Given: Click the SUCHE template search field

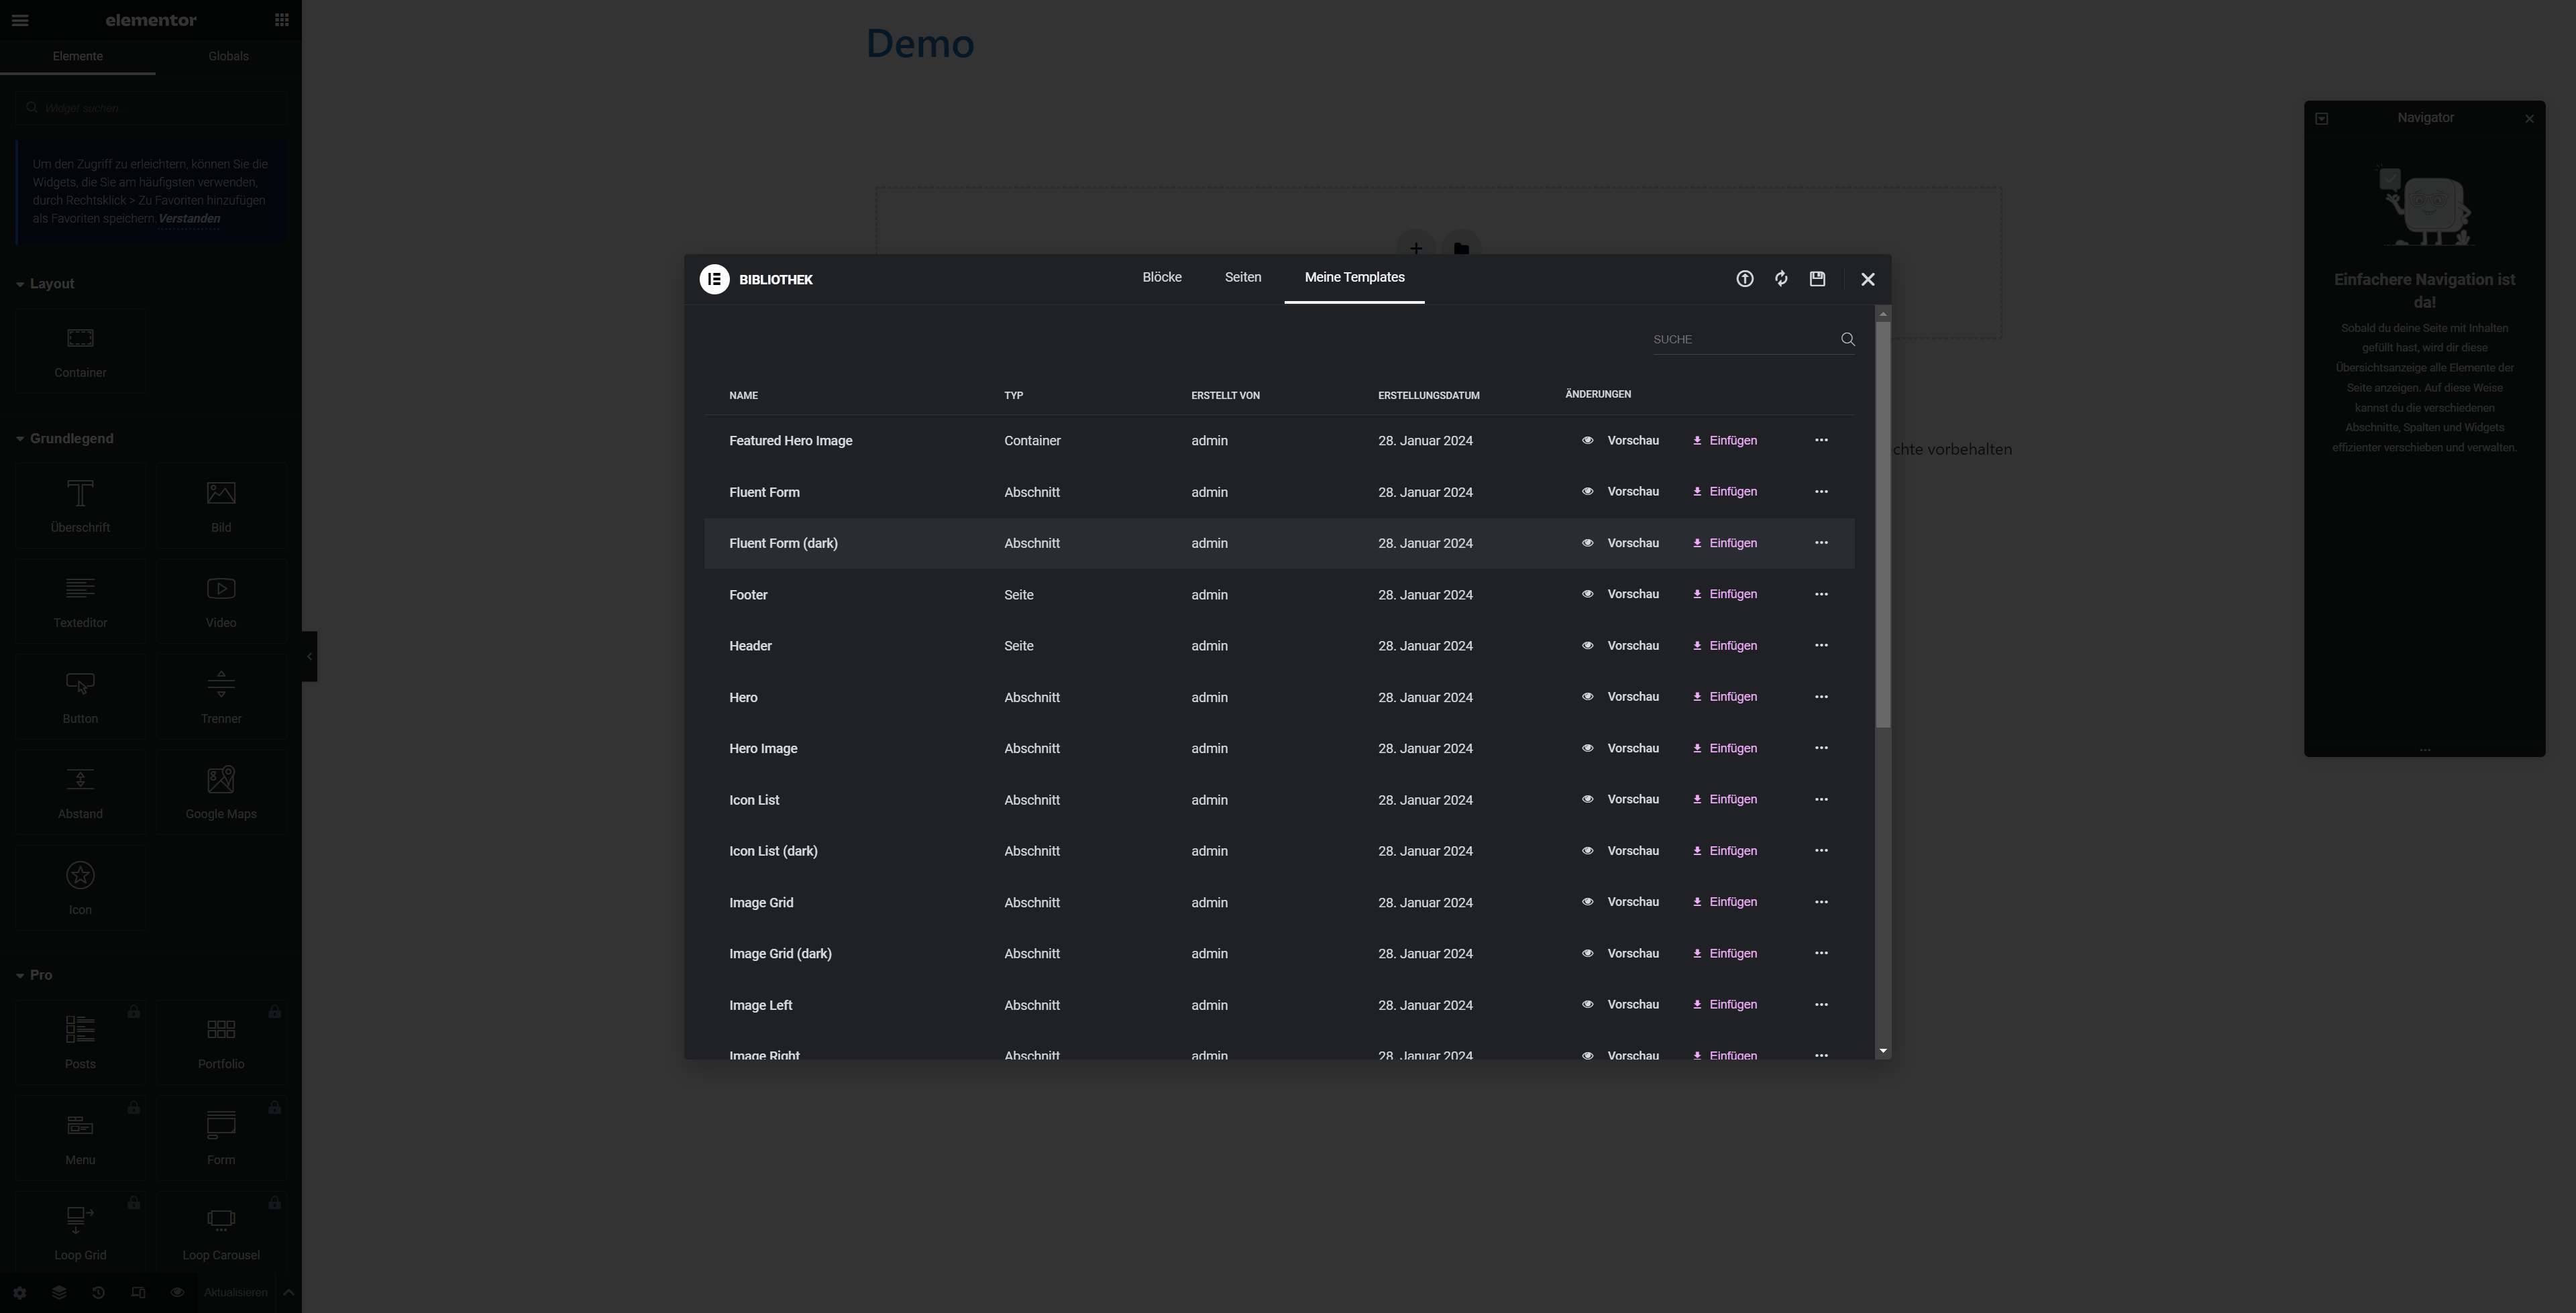Looking at the screenshot, I should [1740, 340].
